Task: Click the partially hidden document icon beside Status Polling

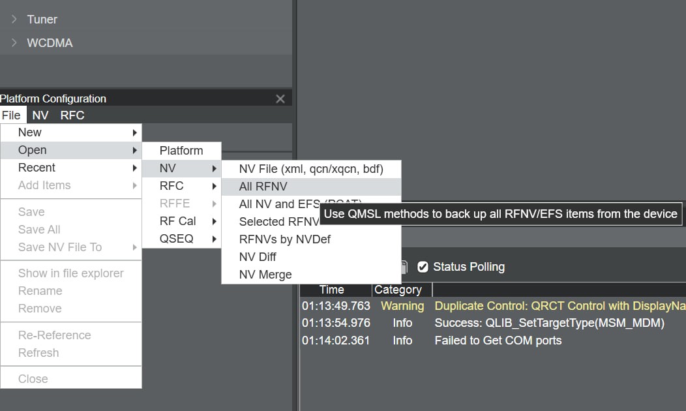Action: (x=404, y=267)
